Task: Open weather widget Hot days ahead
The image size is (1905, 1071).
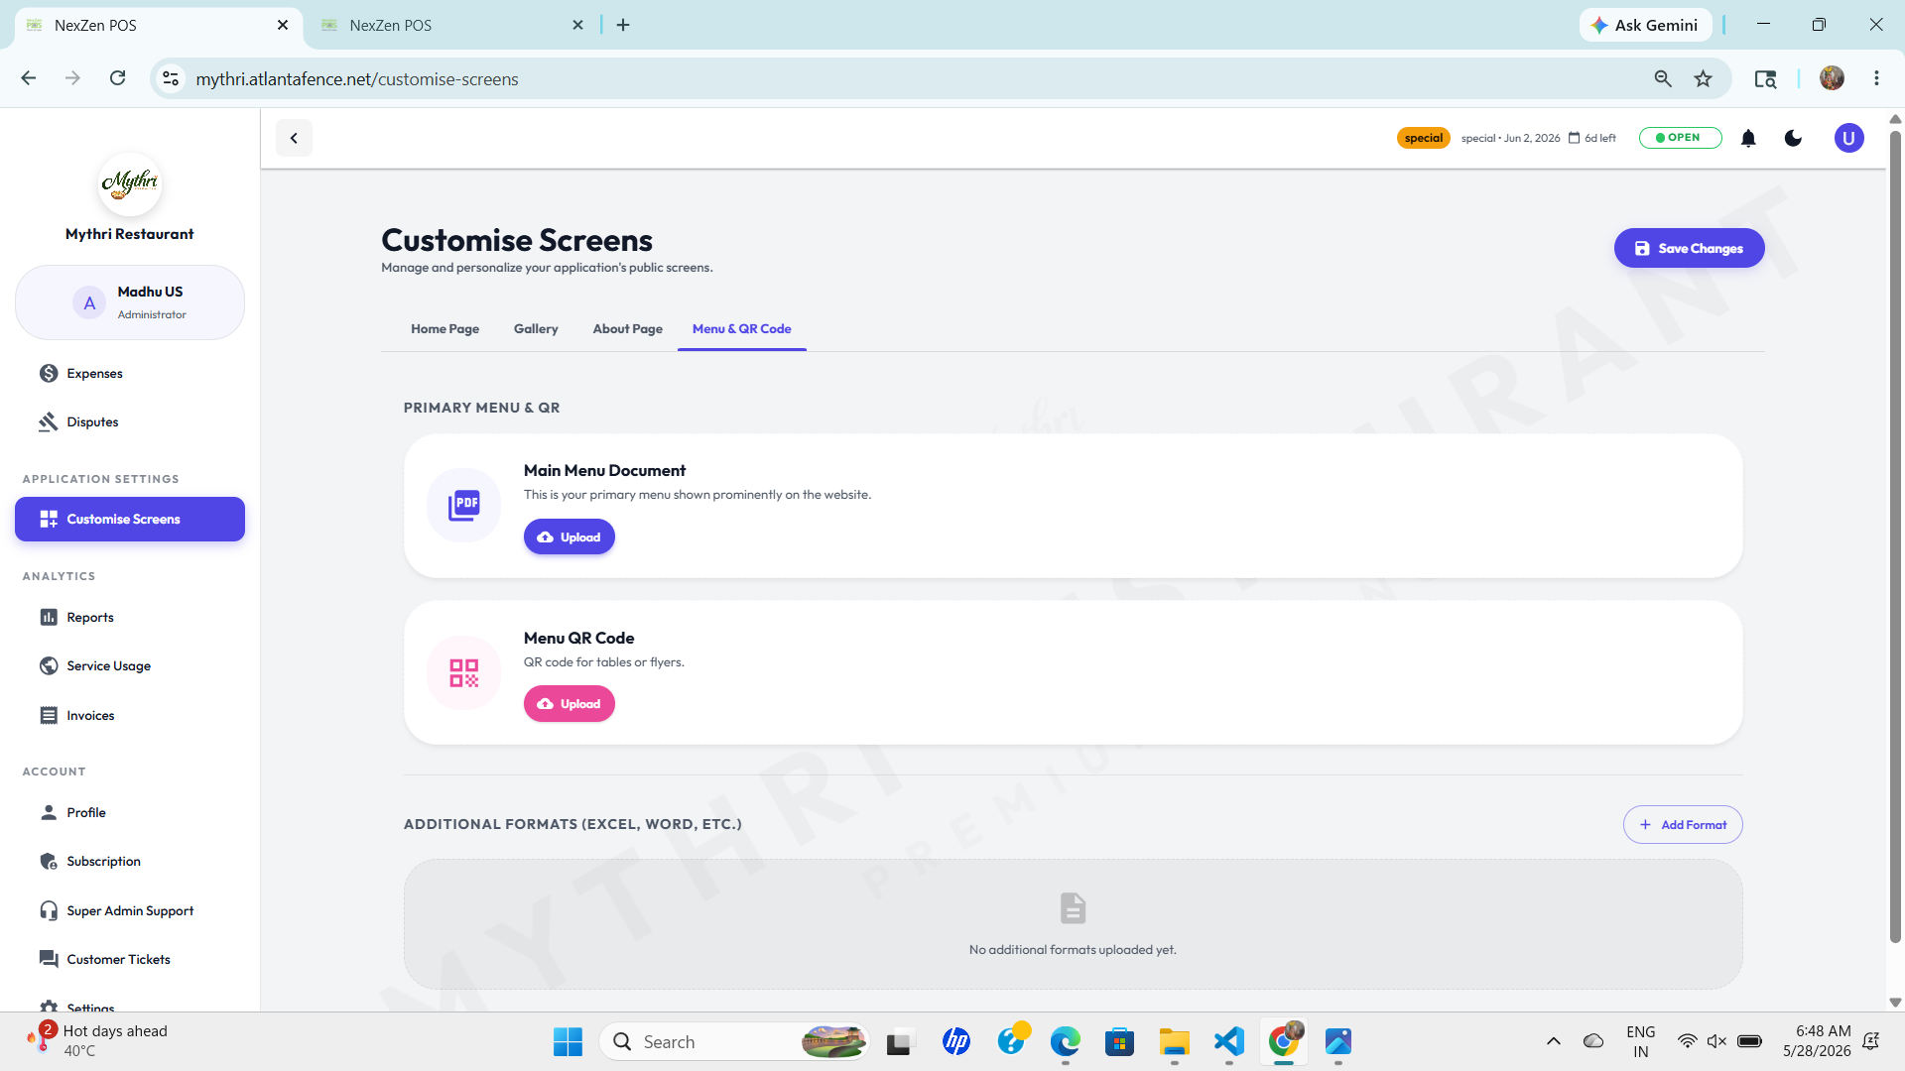Action: pos(99,1041)
